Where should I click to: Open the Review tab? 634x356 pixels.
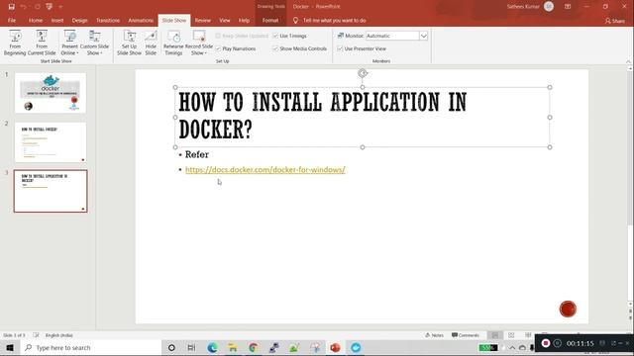pyautogui.click(x=202, y=20)
